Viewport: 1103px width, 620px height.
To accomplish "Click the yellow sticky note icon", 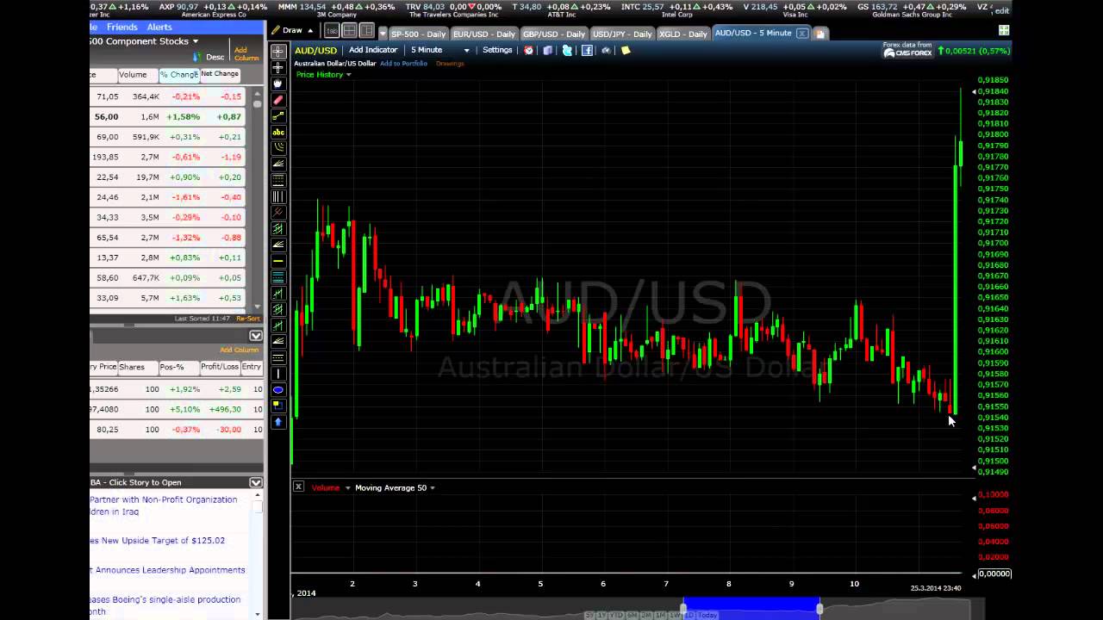I will [x=626, y=50].
